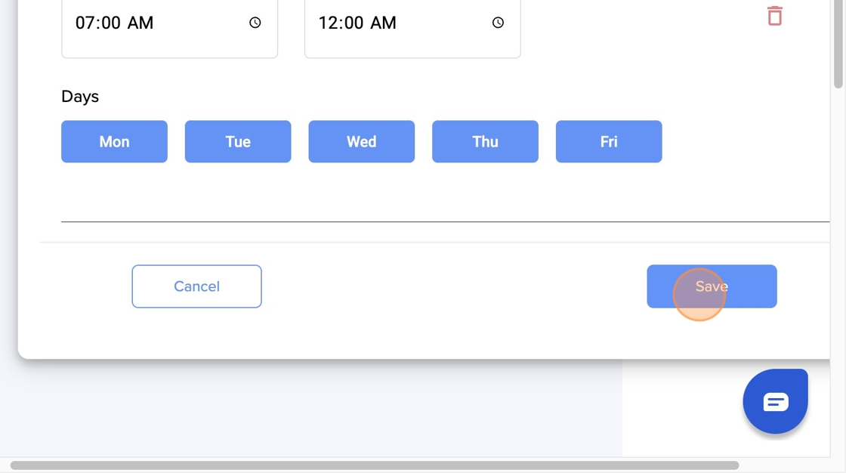Select the minutes in the 07:00 field
Image resolution: width=846 pixels, height=473 pixels.
tap(111, 23)
